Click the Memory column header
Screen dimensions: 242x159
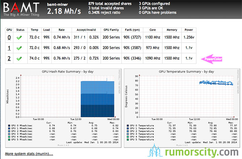pos(172,30)
